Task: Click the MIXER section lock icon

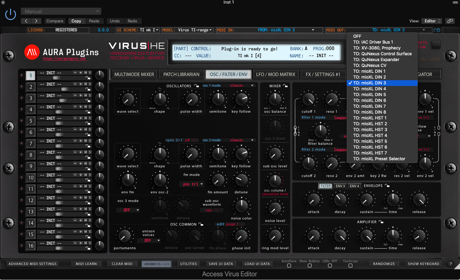Action: tap(285, 86)
